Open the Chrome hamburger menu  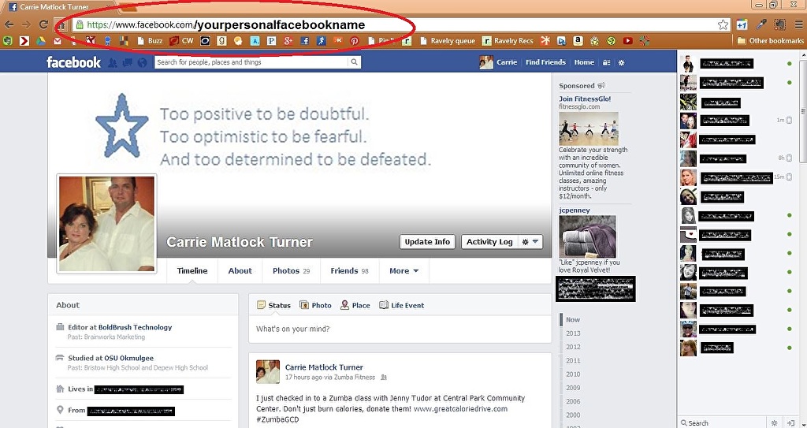[x=798, y=24]
